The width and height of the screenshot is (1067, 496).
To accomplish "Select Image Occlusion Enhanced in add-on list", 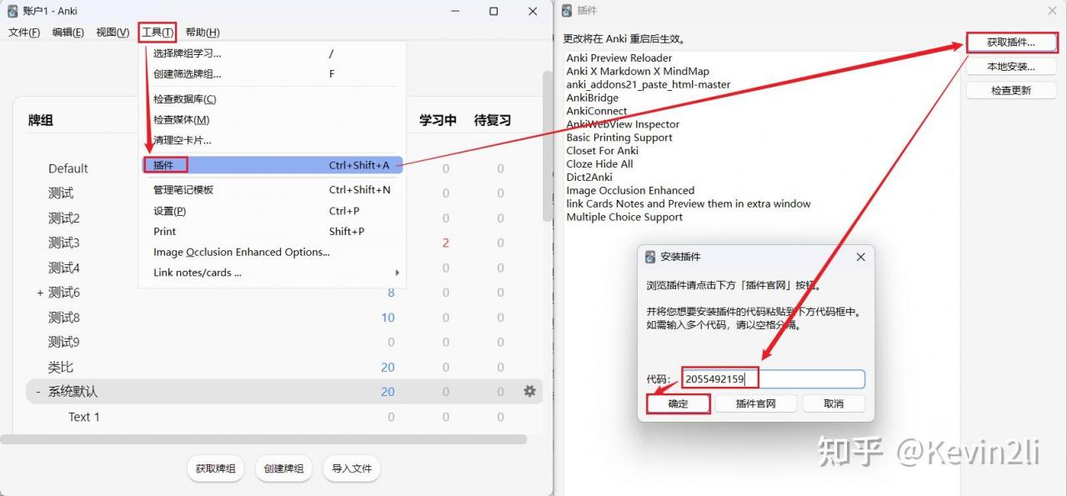I will [x=630, y=191].
